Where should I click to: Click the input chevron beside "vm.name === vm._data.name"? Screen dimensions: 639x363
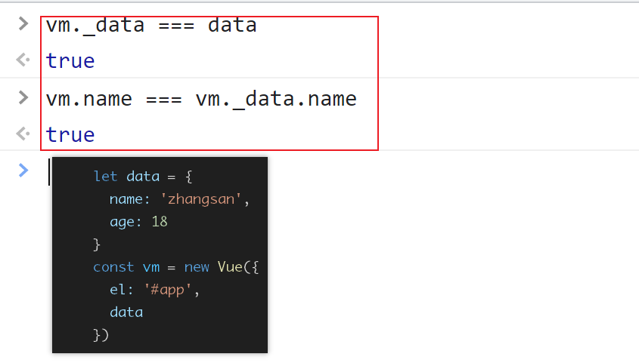pyautogui.click(x=23, y=99)
